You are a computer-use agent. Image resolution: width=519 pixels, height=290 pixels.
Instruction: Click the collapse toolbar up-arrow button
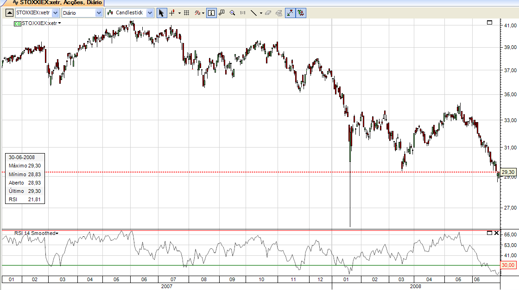coord(10,13)
